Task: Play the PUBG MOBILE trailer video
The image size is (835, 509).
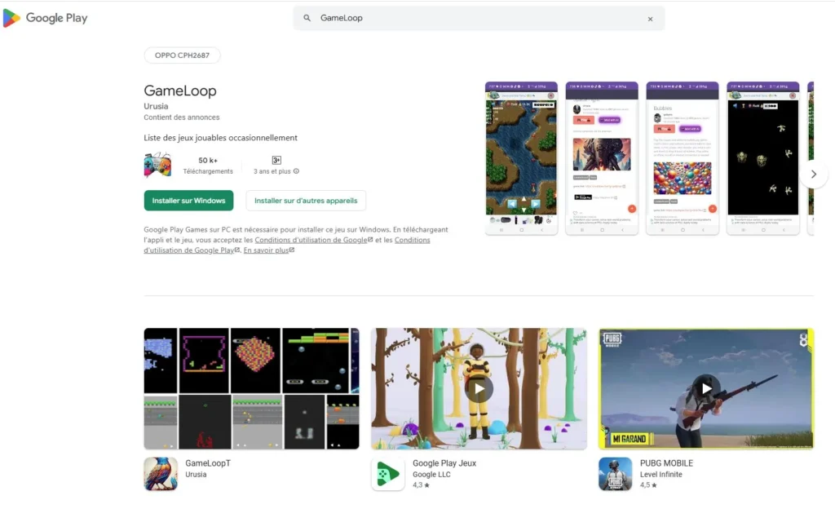Action: click(706, 388)
